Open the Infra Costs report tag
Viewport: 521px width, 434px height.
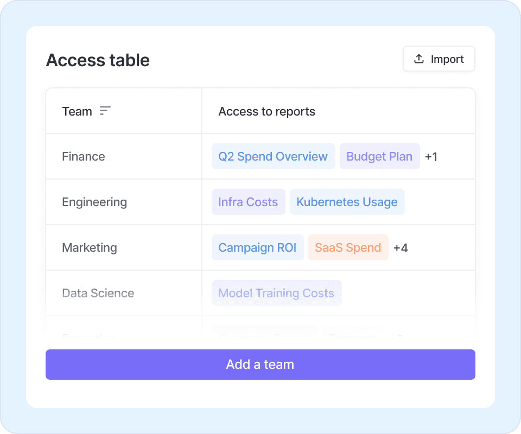[x=248, y=202]
